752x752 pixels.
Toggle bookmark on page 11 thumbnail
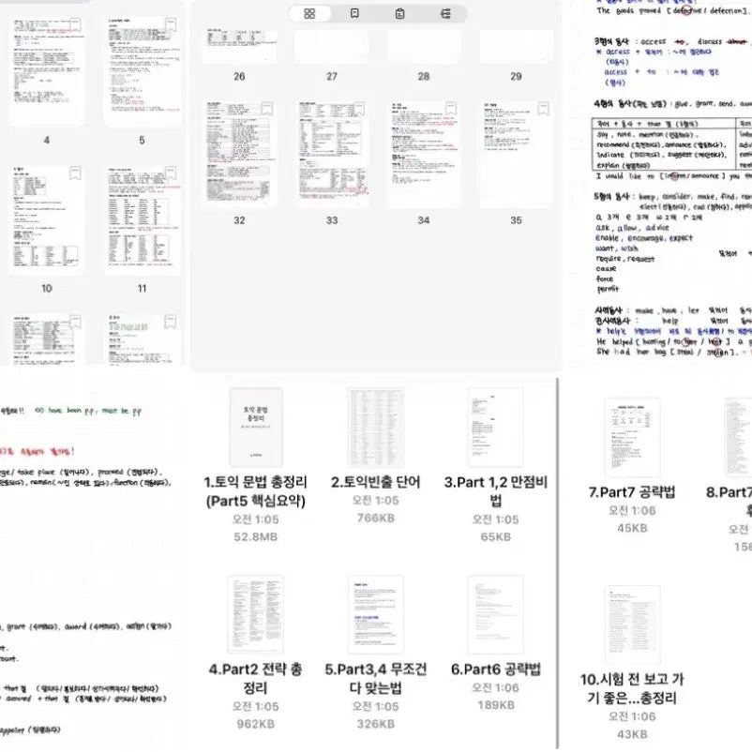coord(171,173)
